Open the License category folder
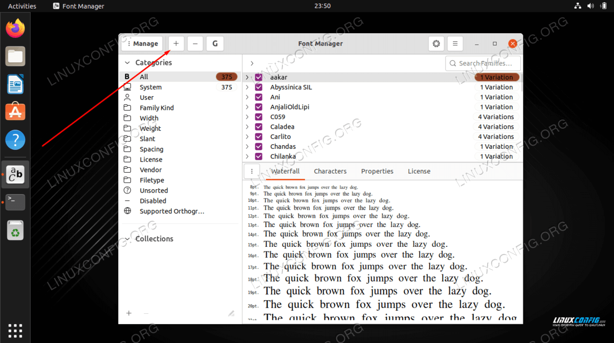614x343 pixels. pyautogui.click(x=180, y=159)
